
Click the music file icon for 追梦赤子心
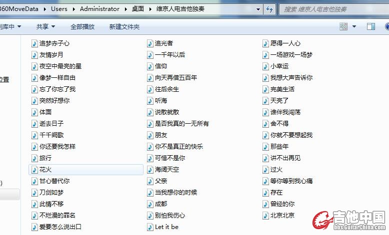coord(34,43)
